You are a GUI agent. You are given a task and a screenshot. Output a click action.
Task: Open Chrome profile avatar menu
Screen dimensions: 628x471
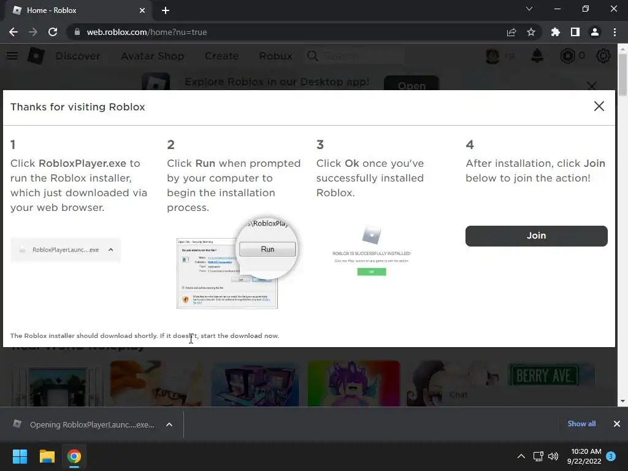click(x=595, y=32)
